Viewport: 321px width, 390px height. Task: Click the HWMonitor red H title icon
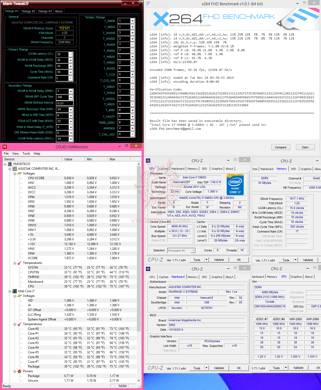coord(4,147)
